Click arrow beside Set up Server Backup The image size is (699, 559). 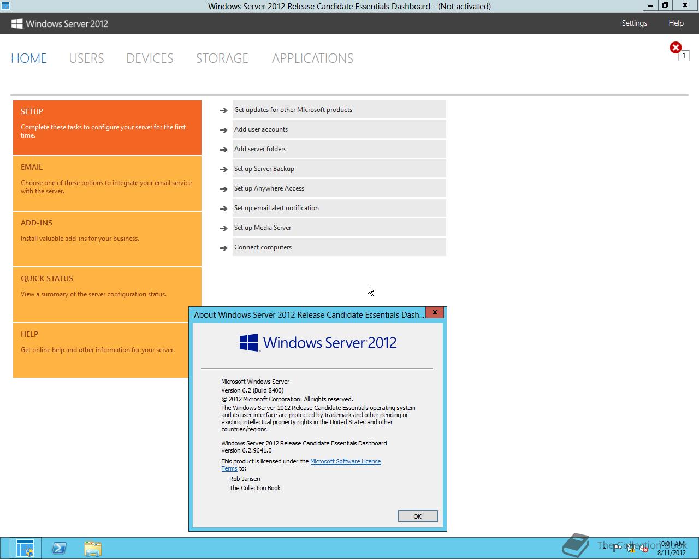[x=223, y=169]
